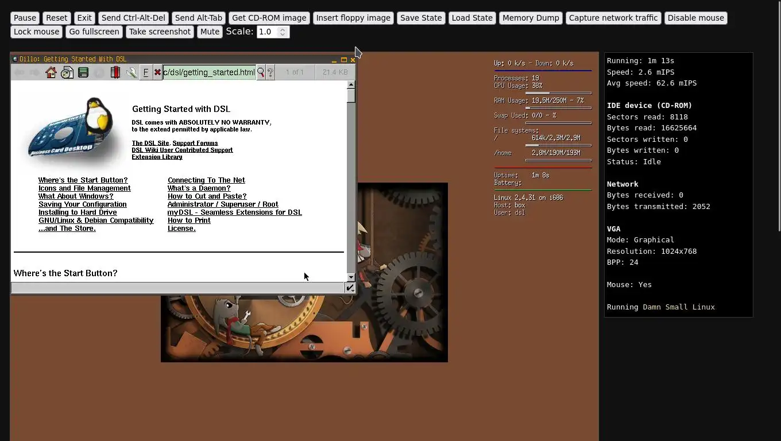
Task: Click the Dillo URL address field
Action: pos(209,72)
